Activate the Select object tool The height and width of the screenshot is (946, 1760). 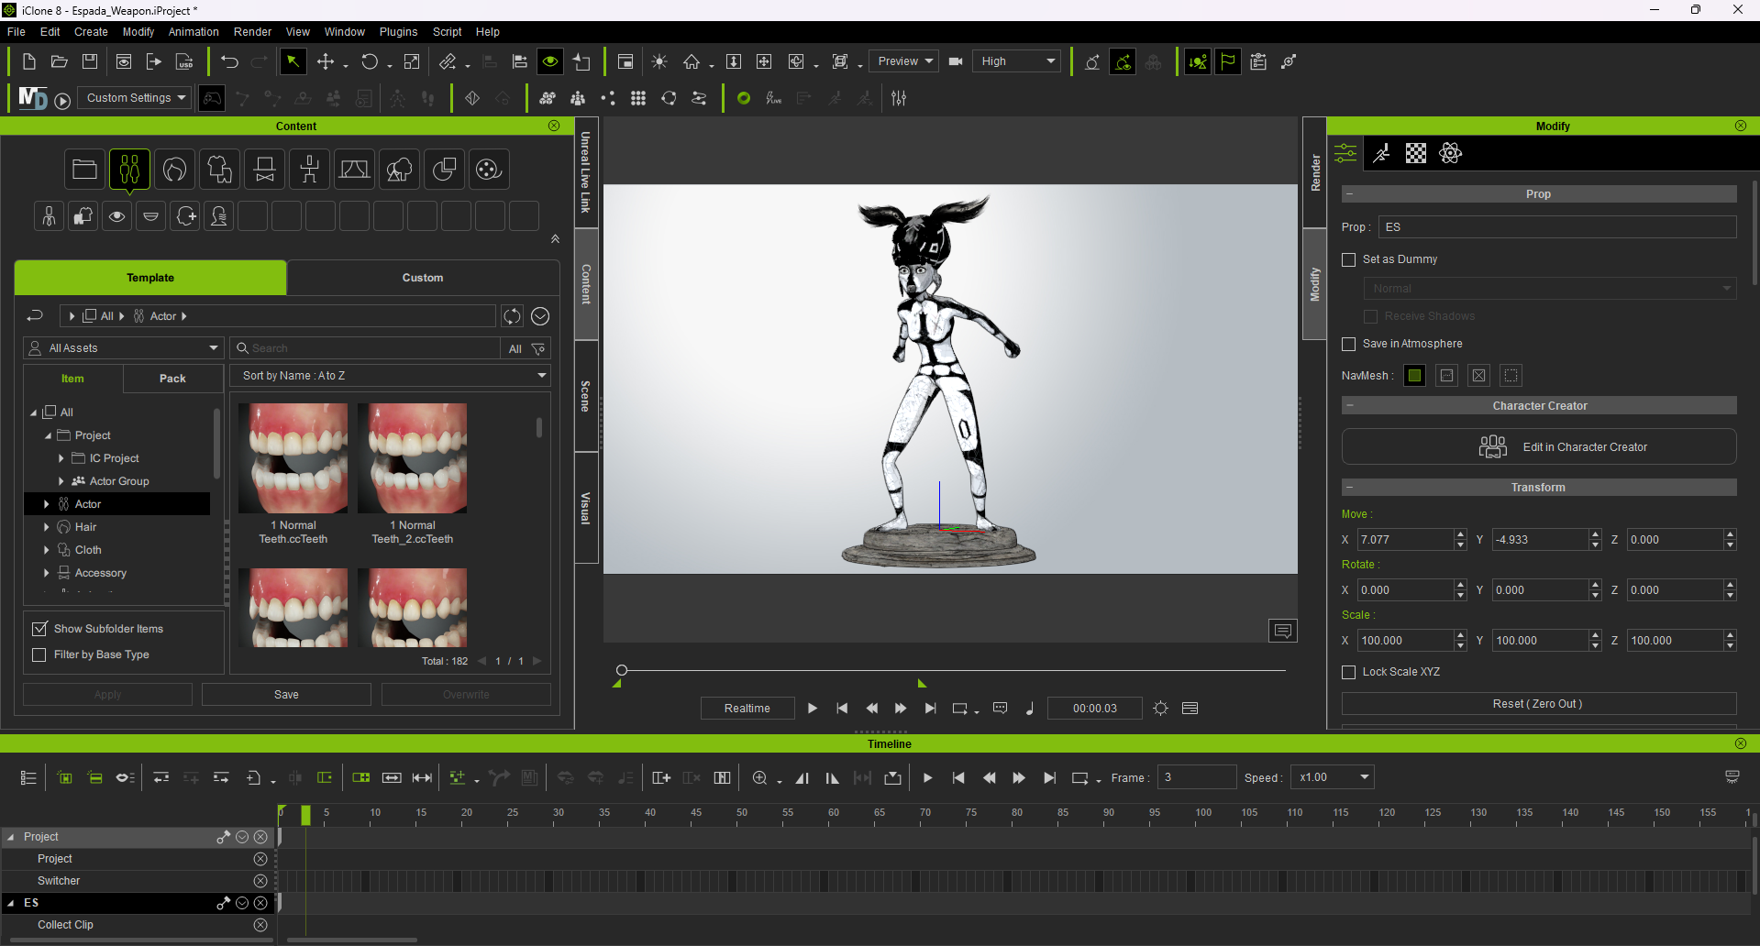(293, 61)
